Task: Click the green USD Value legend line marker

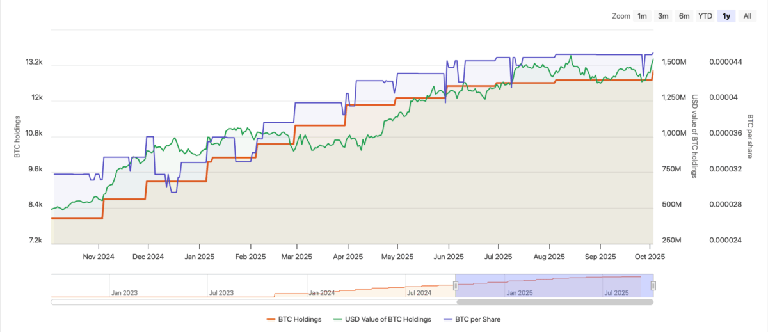Action: pos(337,319)
